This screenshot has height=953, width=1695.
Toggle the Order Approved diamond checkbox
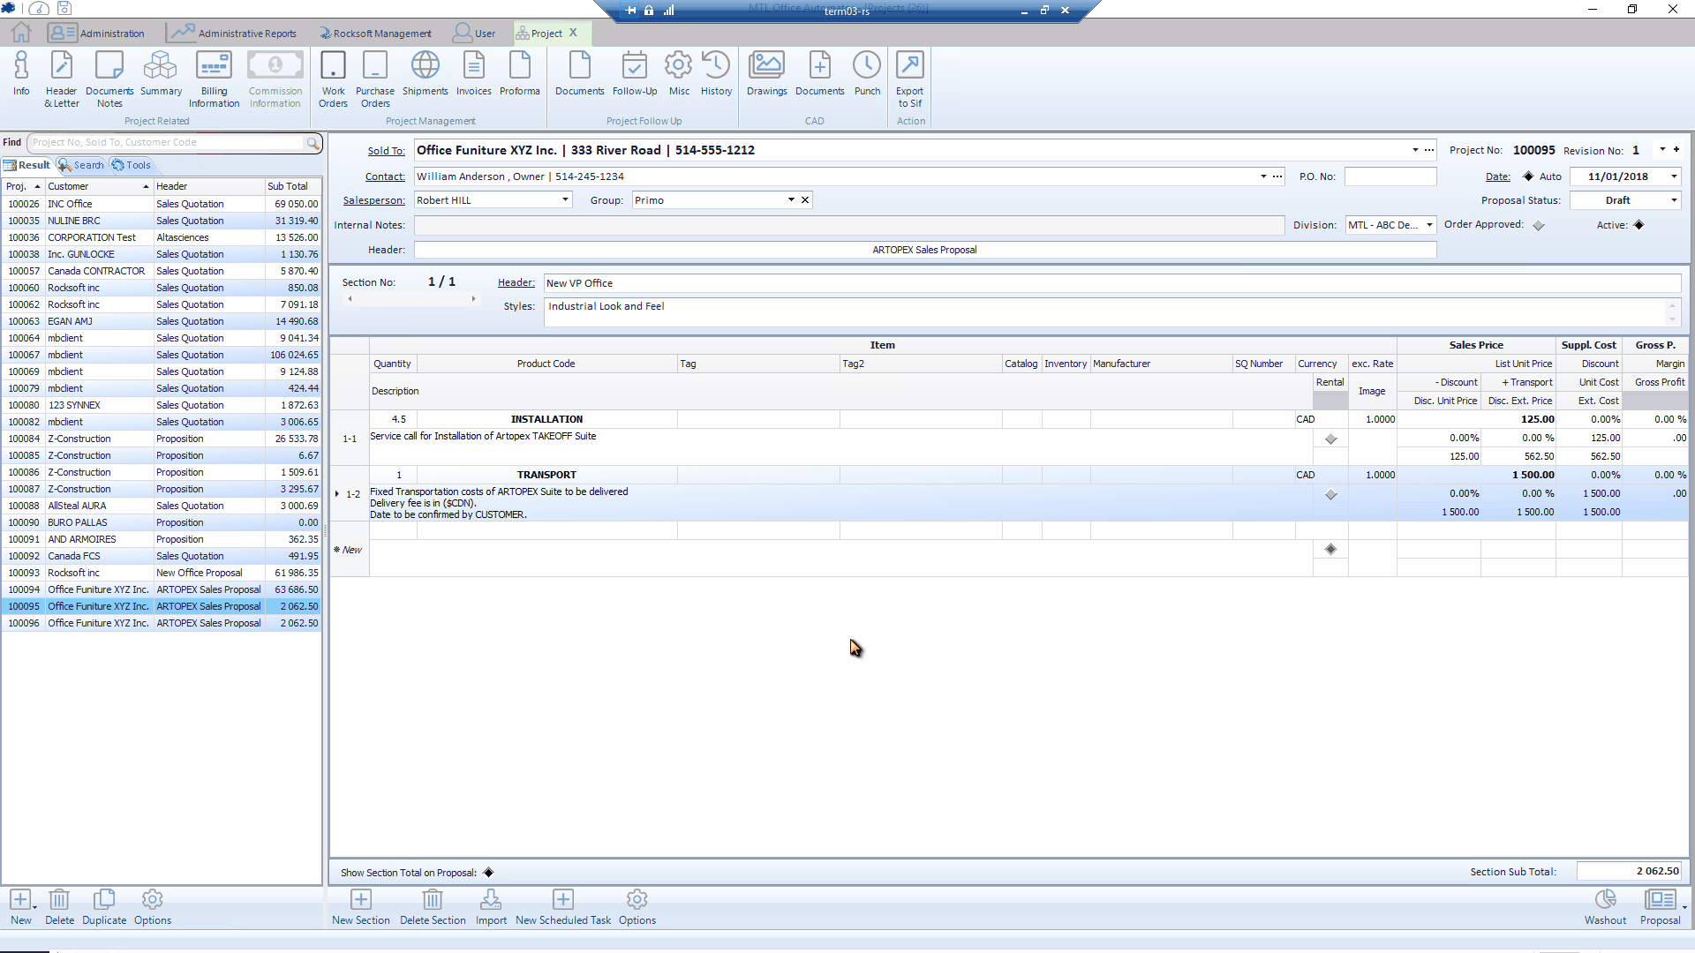pos(1539,226)
